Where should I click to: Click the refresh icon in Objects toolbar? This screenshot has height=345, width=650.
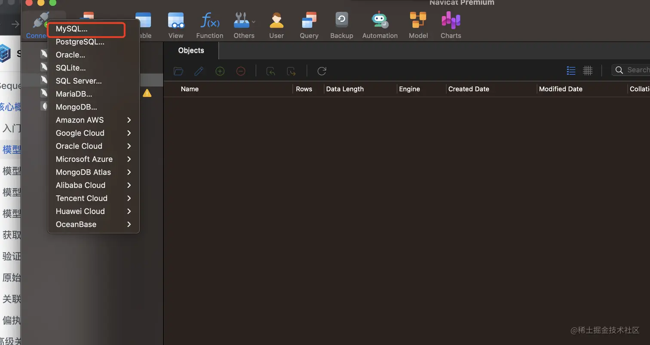pos(322,71)
